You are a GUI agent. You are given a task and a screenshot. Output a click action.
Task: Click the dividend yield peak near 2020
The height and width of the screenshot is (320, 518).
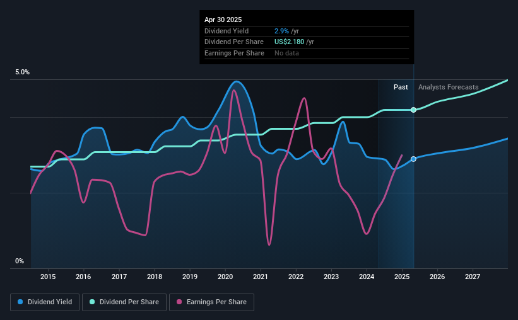click(237, 81)
